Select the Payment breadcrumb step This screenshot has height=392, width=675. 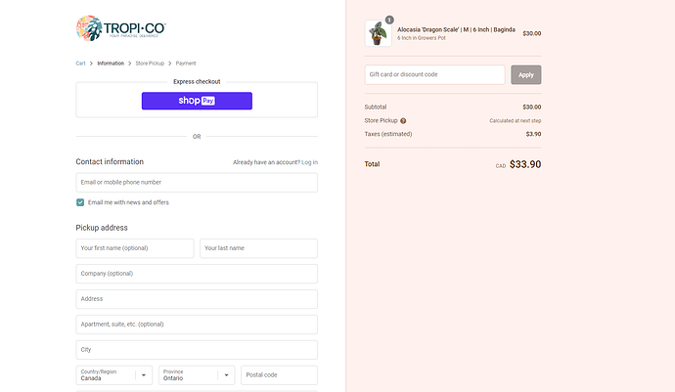click(x=186, y=63)
